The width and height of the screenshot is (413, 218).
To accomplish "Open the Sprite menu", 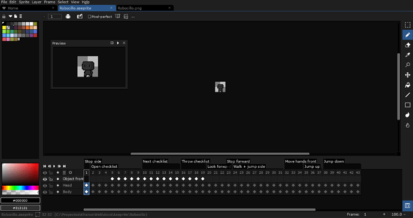I will click(24, 2).
